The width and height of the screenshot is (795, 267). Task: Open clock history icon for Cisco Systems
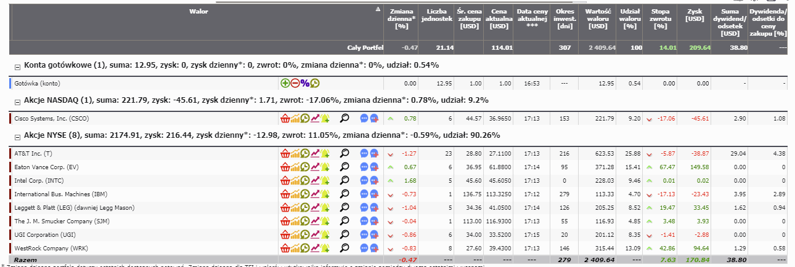[305, 118]
